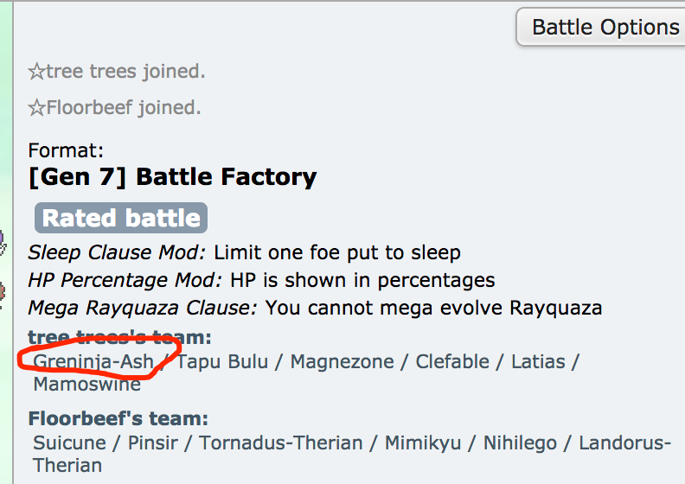
Task: Click the Sleep Clause Mod rule label
Action: (x=117, y=252)
